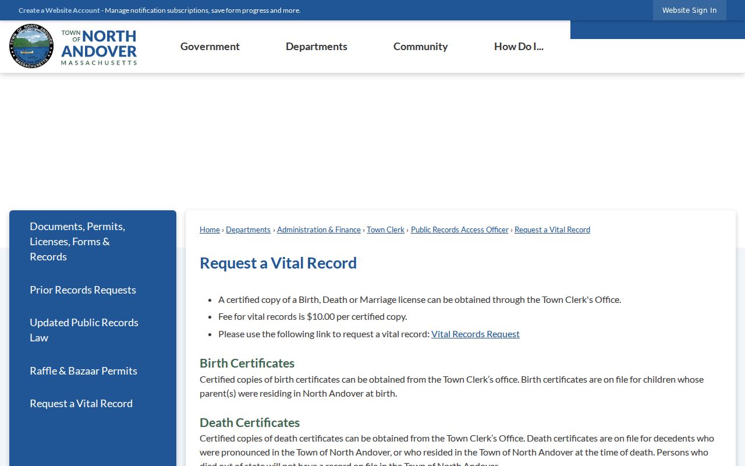Open Public Records Access Officer breadcrumb
This screenshot has width=745, height=466.
point(460,230)
